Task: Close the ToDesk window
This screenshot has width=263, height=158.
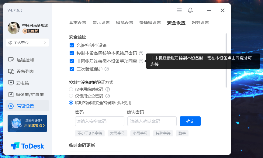Action: tap(222, 10)
